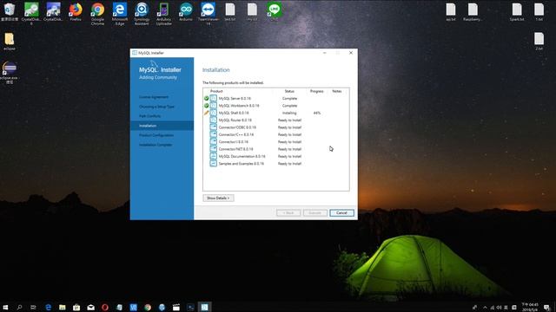Adjust volume from system tray speaker icon
This screenshot has height=312, width=556.
click(499, 308)
